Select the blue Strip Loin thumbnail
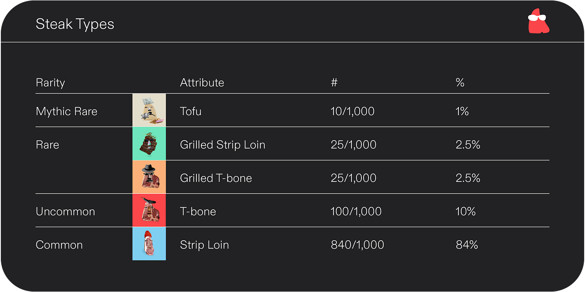 coord(149,244)
